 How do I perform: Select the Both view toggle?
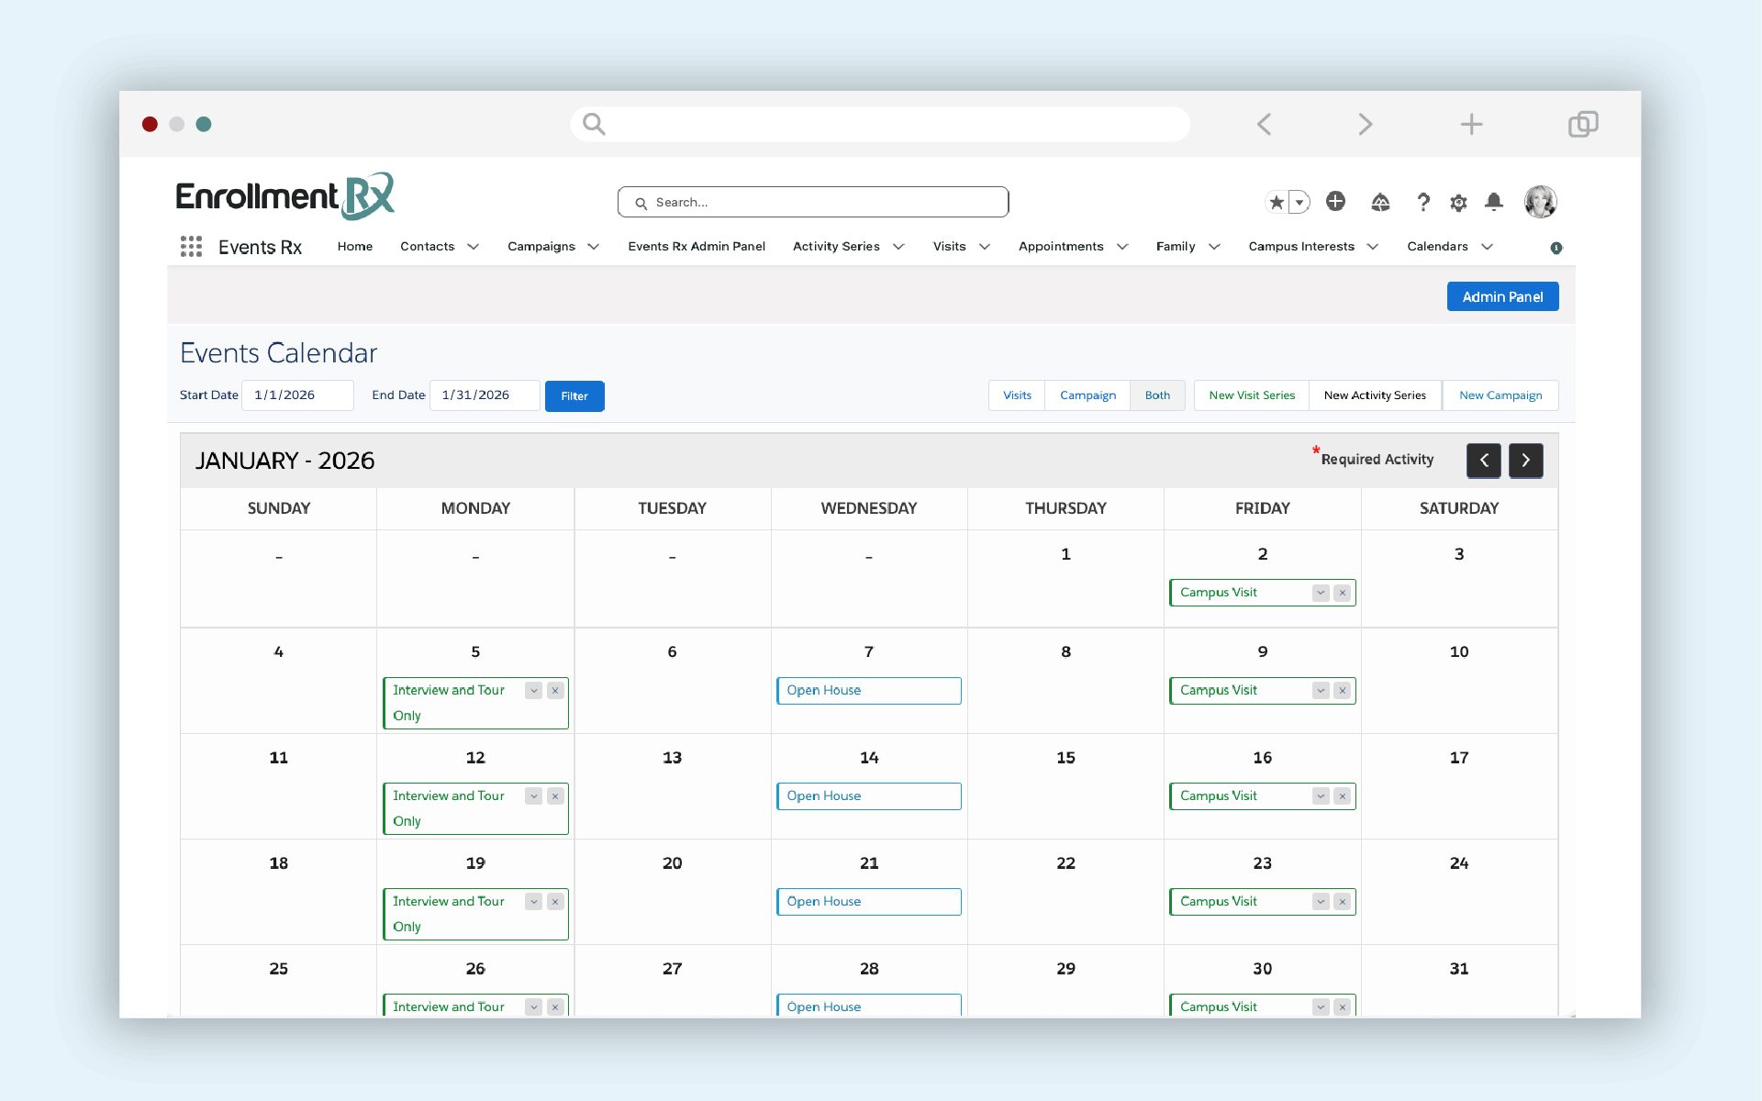coord(1157,395)
